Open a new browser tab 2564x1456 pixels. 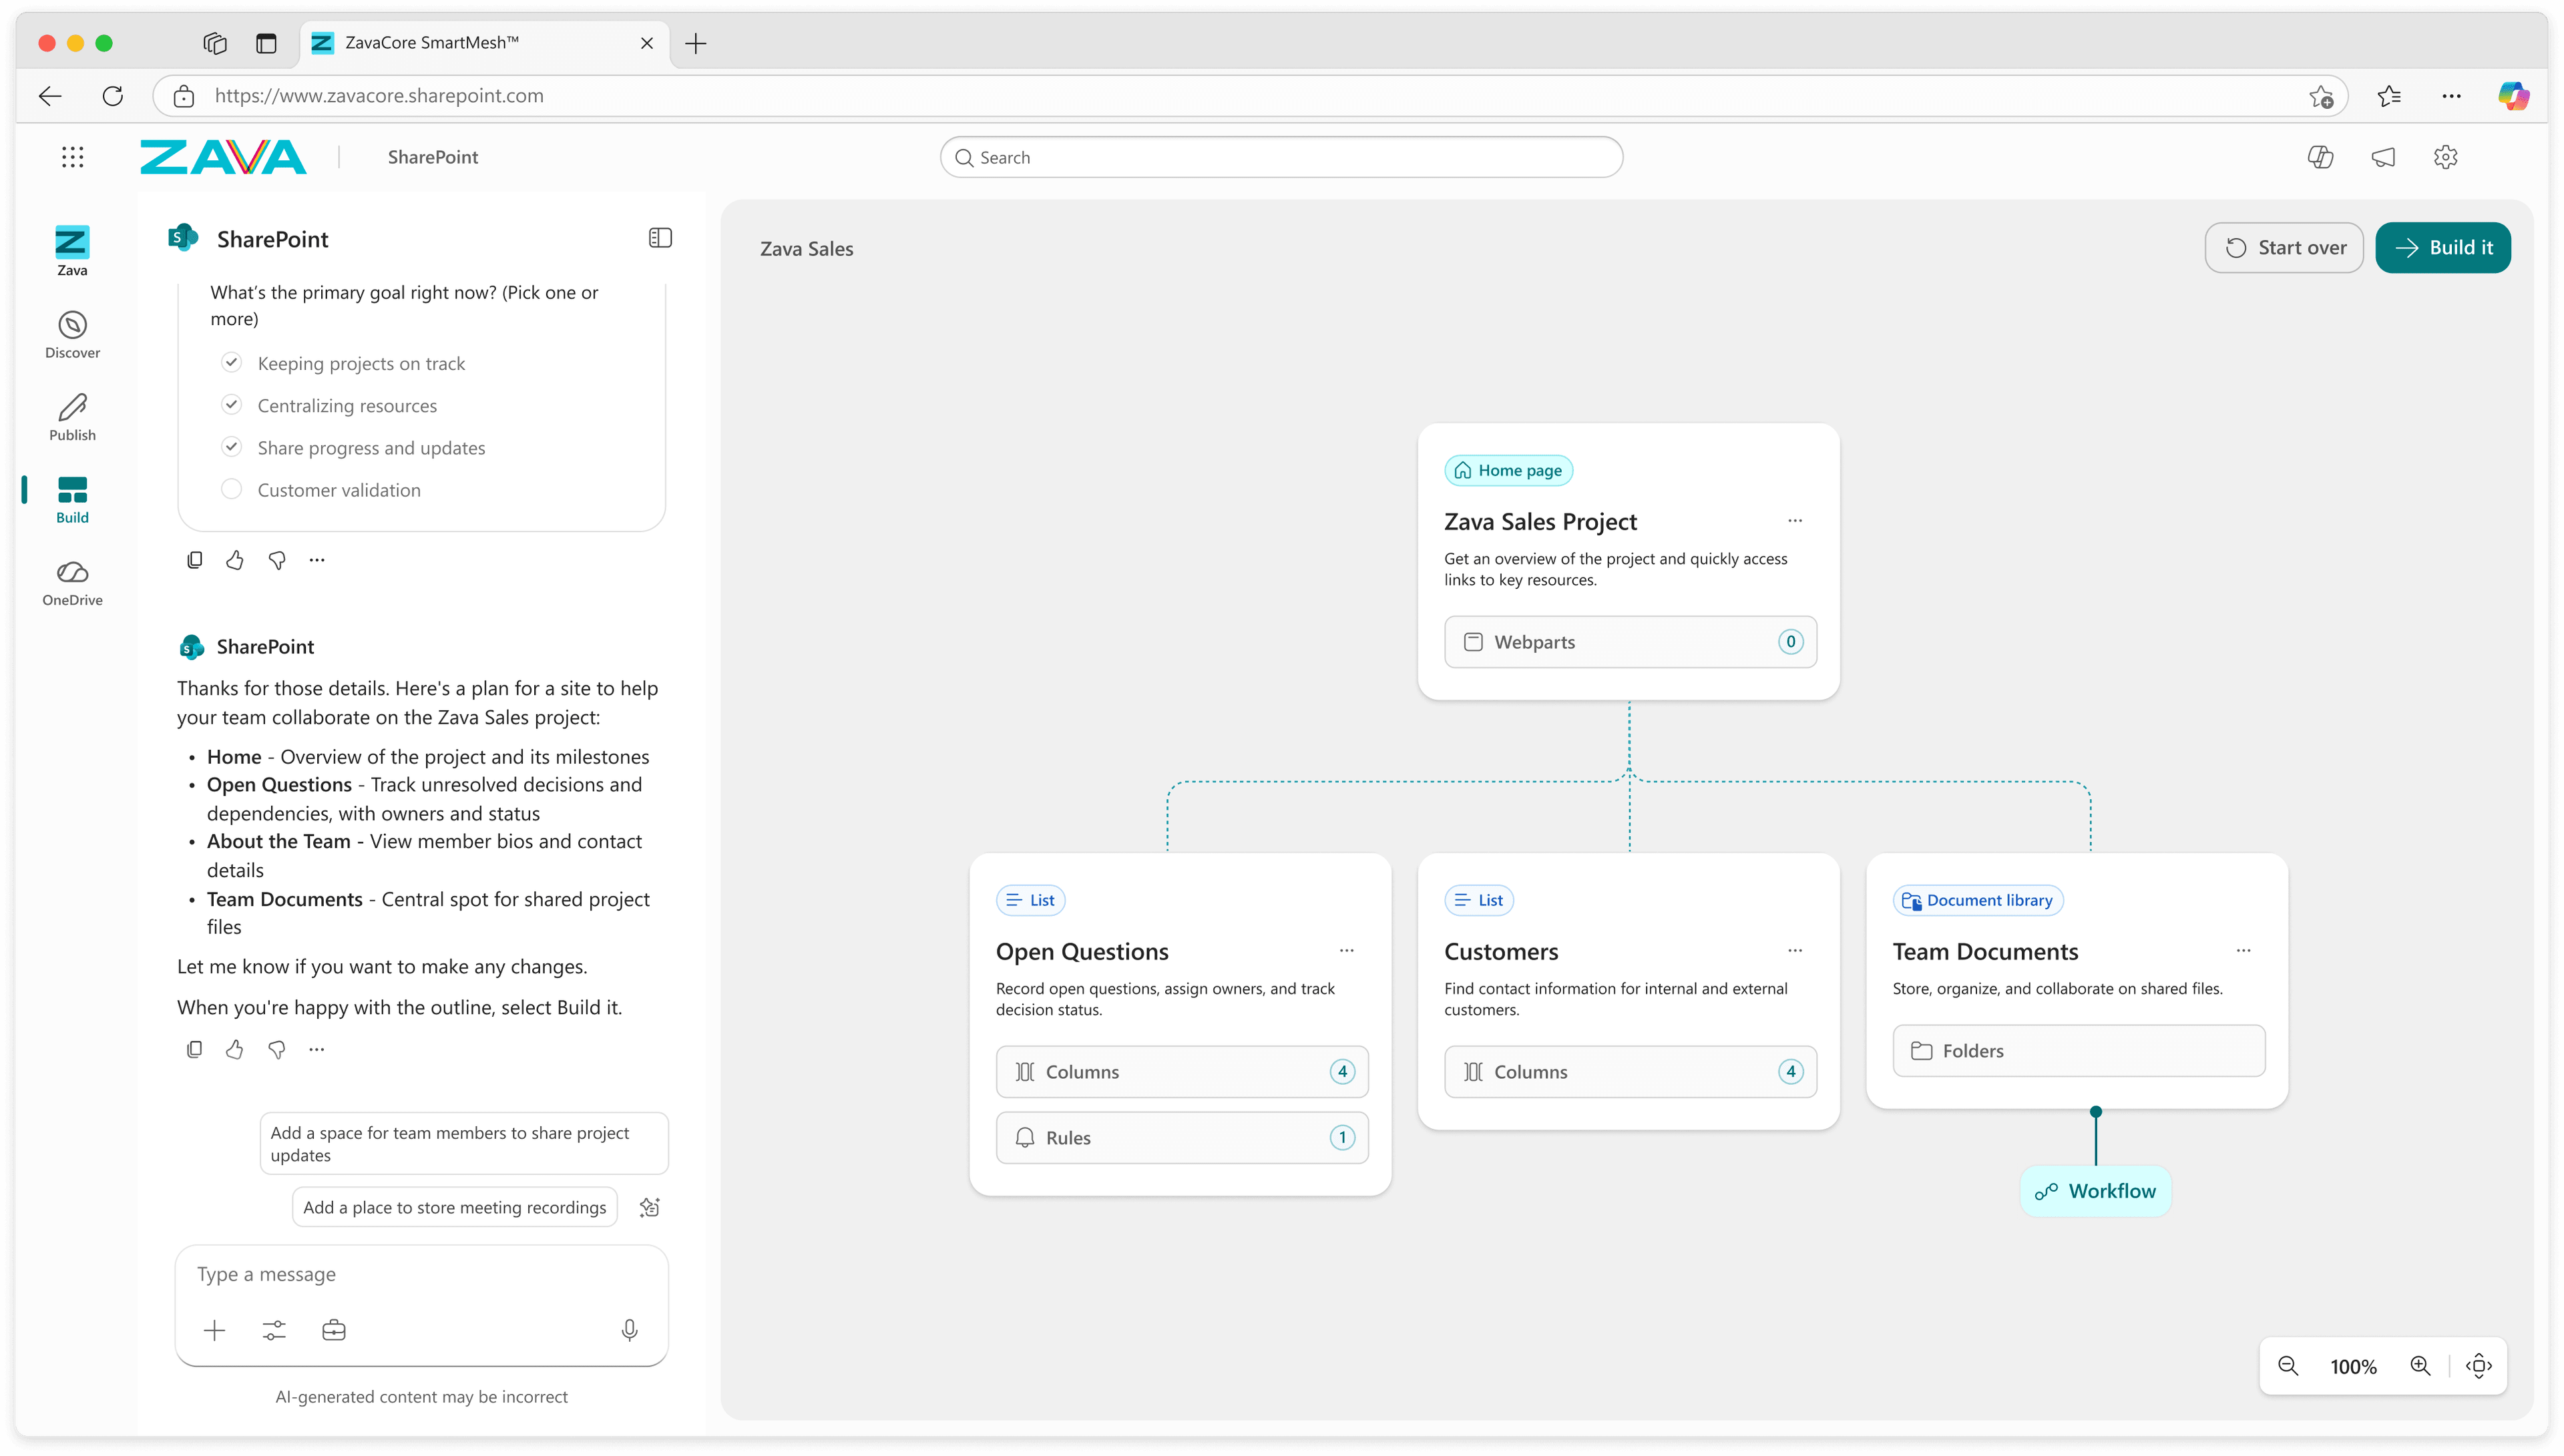[696, 43]
